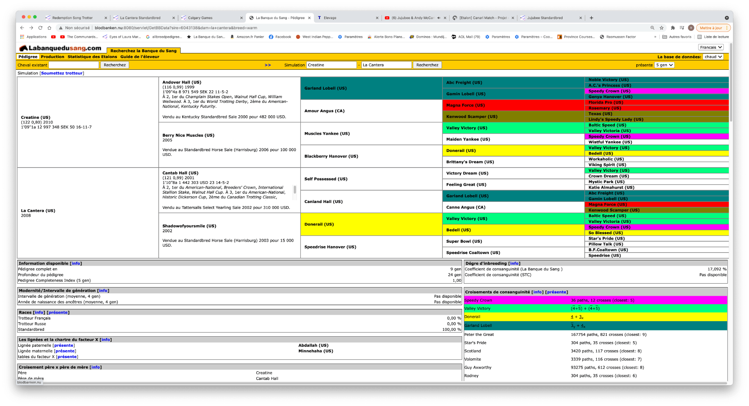Click présente link for tables du facteur X
This screenshot has width=749, height=406.
pos(67,357)
